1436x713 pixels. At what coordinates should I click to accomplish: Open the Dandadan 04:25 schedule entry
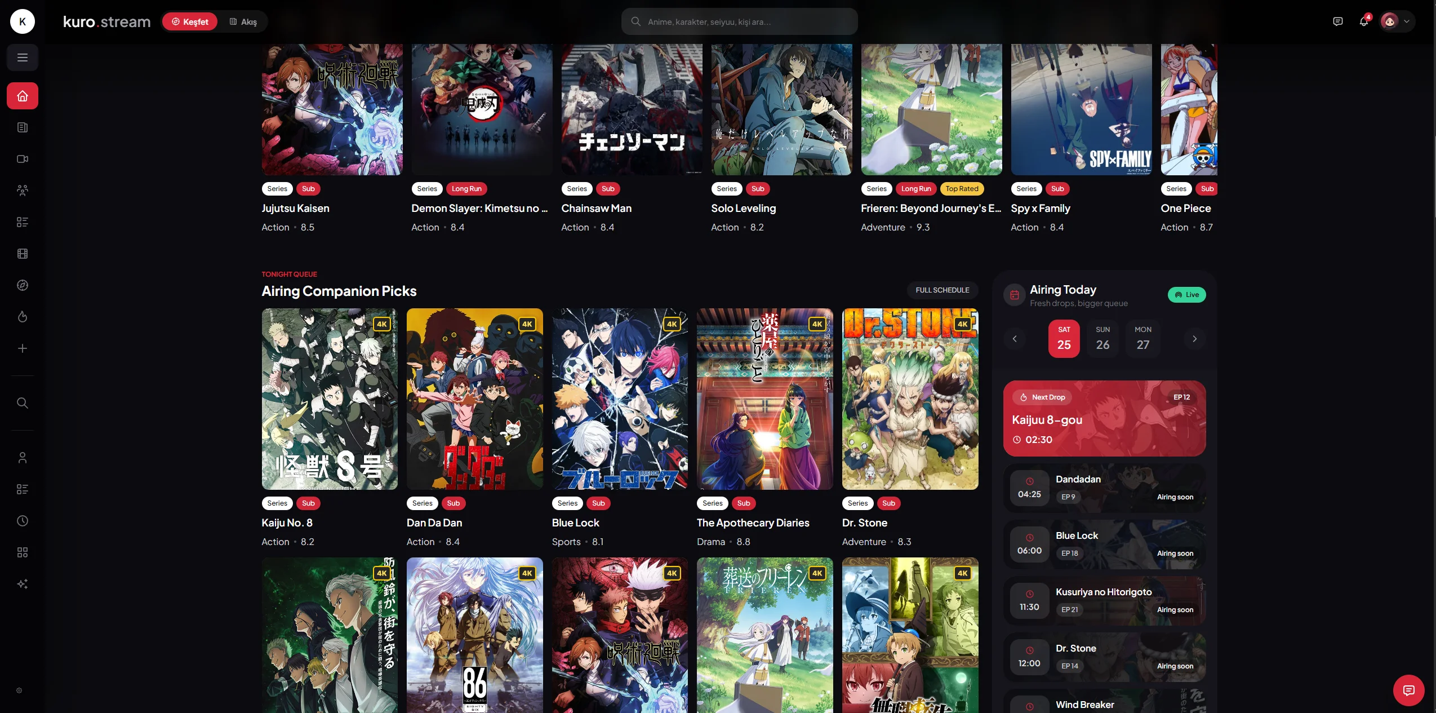1104,488
